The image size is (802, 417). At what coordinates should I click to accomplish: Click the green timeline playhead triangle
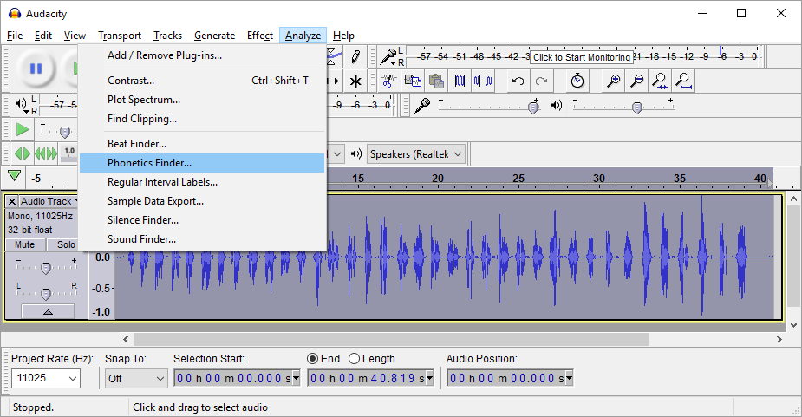coord(15,177)
